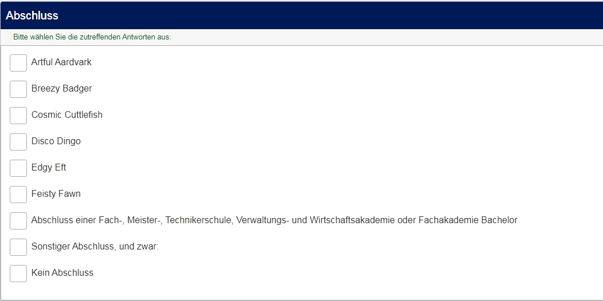603x301 pixels.
Task: Click the Feisty Fawn label text
Action: point(56,194)
